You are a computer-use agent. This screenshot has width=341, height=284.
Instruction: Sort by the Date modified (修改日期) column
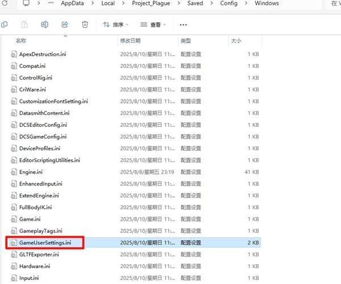[131, 41]
